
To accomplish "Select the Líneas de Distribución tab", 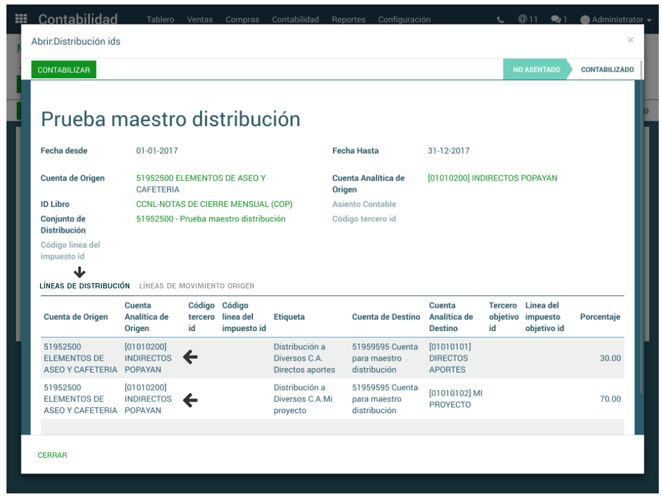I will (85, 286).
